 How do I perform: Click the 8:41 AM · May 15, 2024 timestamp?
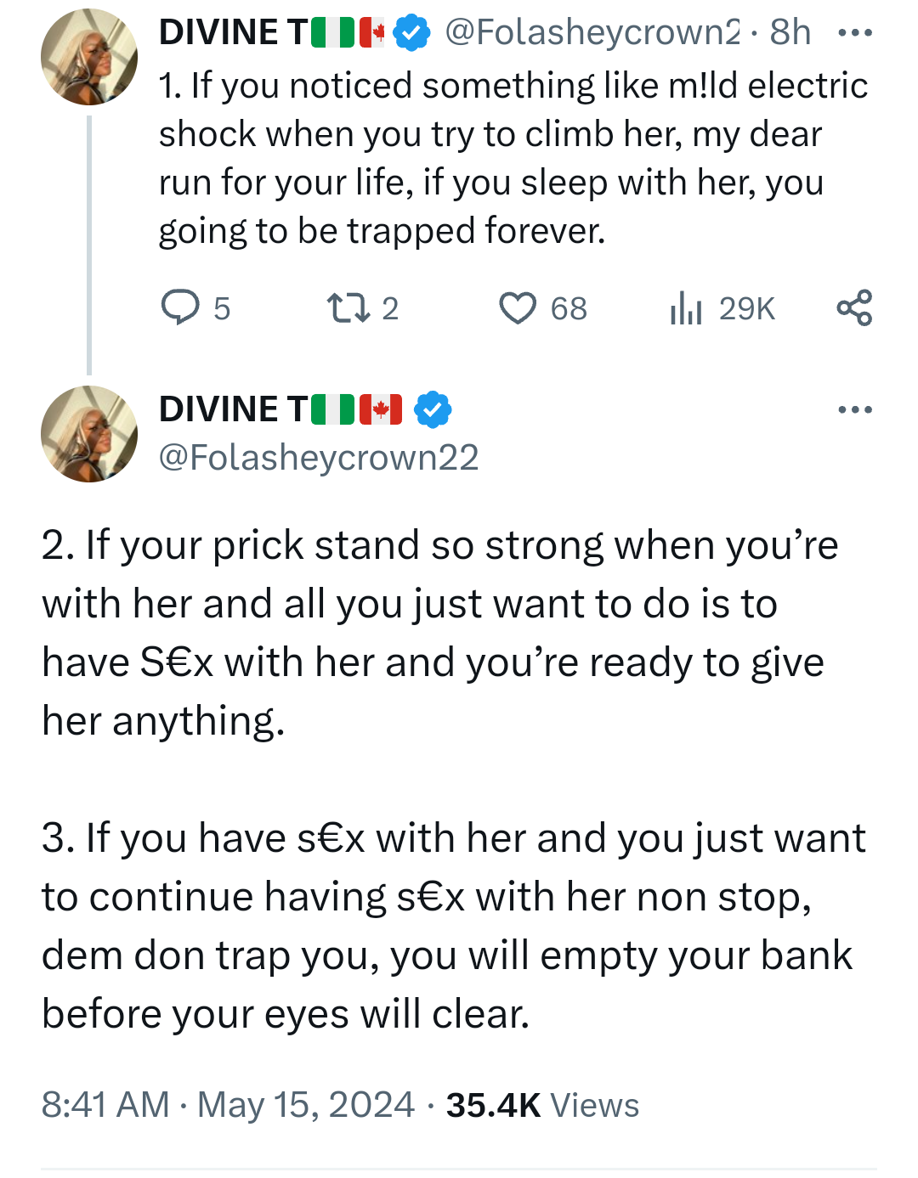[228, 1105]
